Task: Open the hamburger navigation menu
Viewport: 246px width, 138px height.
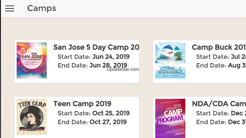Action: [10, 8]
